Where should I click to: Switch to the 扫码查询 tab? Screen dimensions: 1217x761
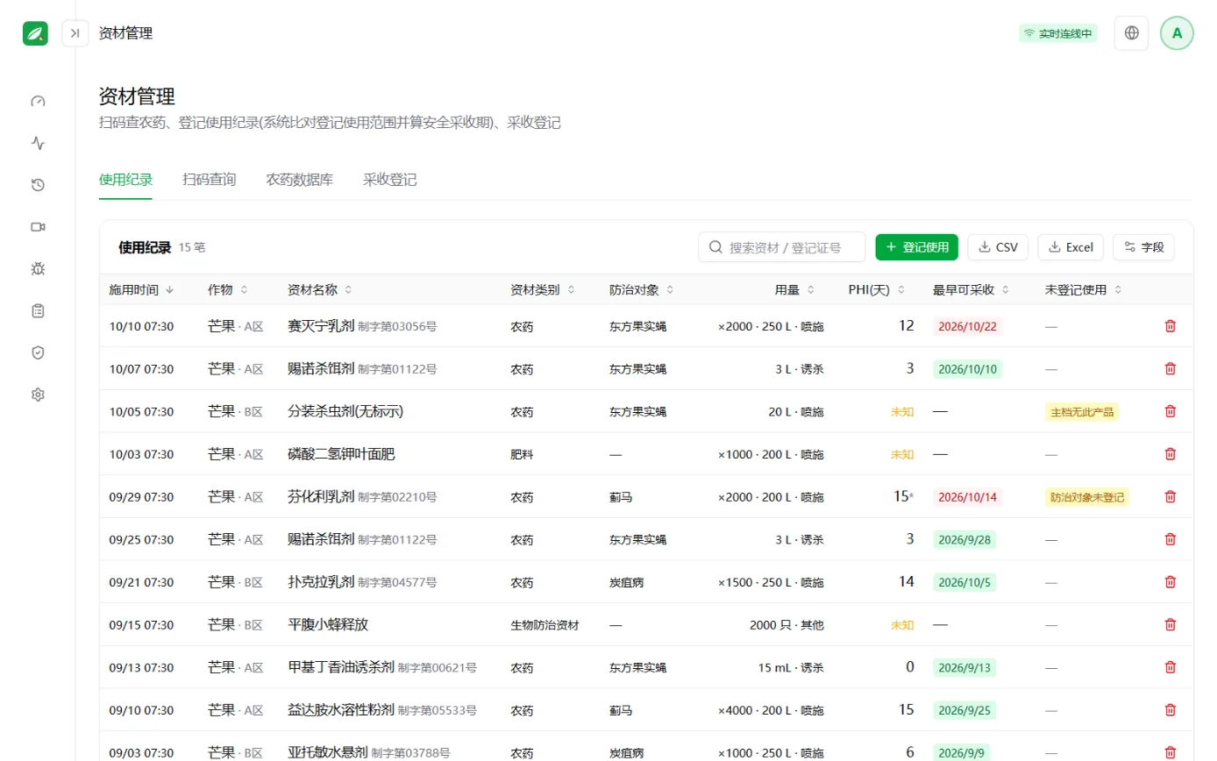click(x=210, y=180)
